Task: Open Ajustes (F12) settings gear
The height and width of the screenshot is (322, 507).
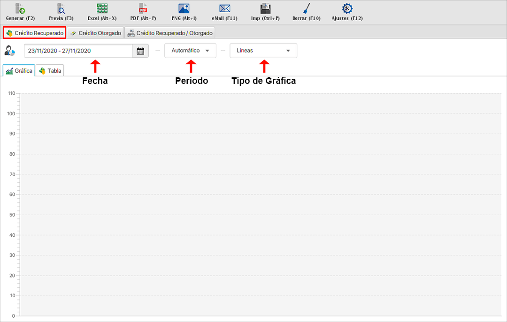Action: 347,8
